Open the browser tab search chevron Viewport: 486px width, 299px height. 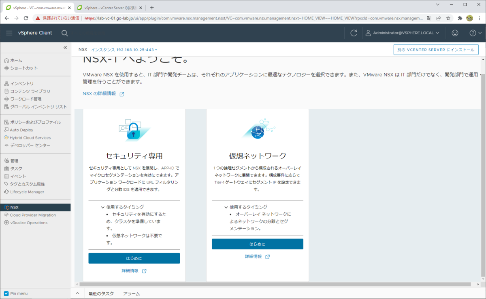438,4
